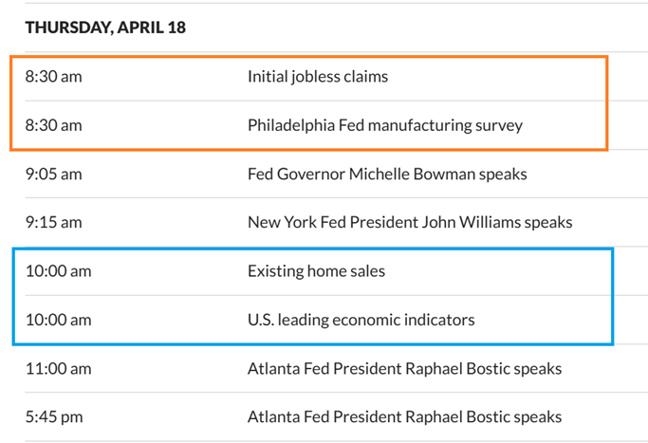Open the 11:00 am Raphael Bostic speech entry

click(404, 368)
